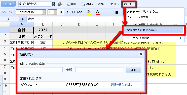
Task: Click cell with 2011年10月01日
Action: [22, 42]
